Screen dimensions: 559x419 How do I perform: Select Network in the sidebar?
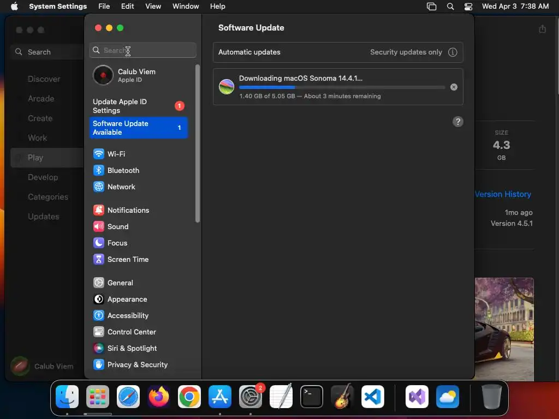114,187
